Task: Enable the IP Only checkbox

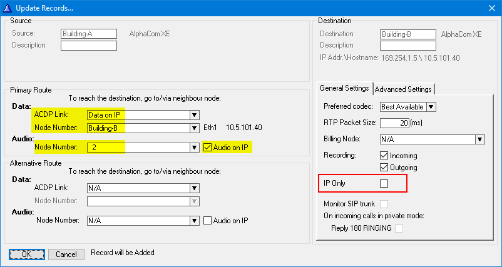Action: coord(384,183)
